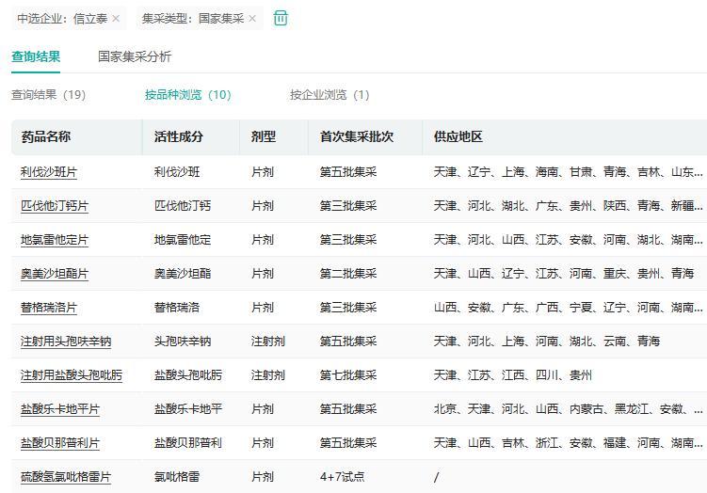Click the 剂型 column header
Screen dimensions: 707x493
[264, 136]
